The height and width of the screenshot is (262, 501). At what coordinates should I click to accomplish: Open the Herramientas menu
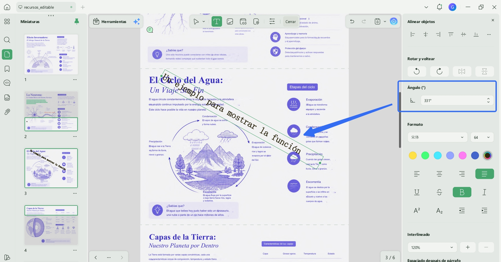tap(110, 21)
